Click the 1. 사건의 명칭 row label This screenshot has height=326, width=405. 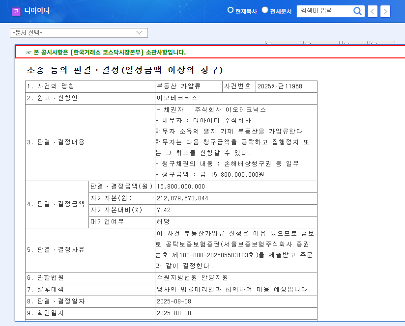pos(51,86)
